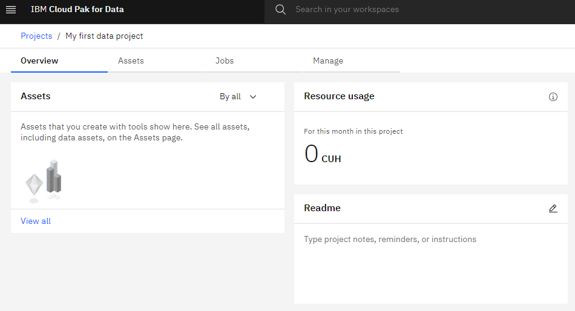Click the 0 CUH usage value

(323, 155)
